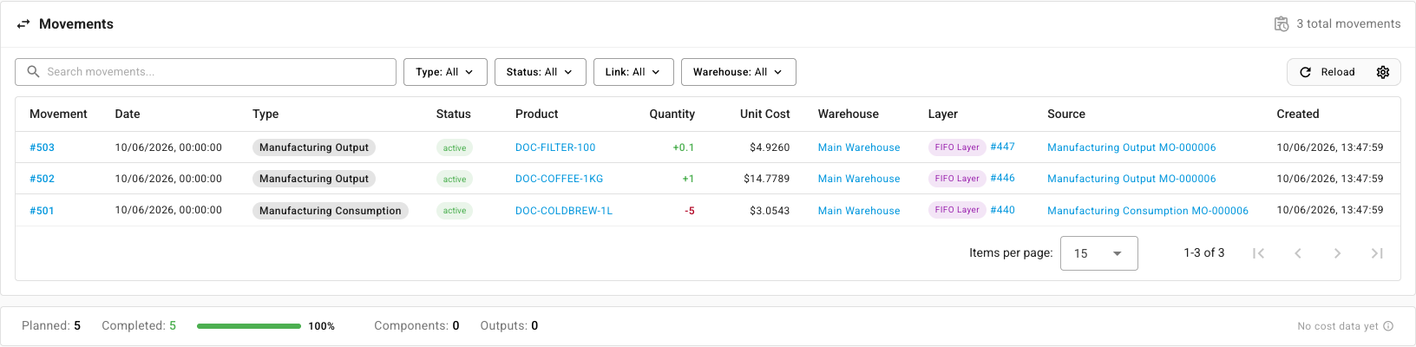
Task: Sort by Created column header
Action: (1297, 114)
